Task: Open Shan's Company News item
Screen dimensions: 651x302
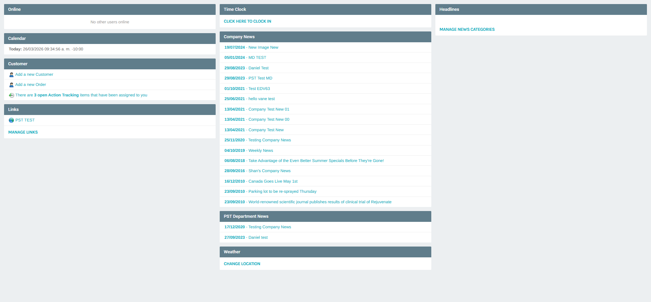Action: pos(257,171)
